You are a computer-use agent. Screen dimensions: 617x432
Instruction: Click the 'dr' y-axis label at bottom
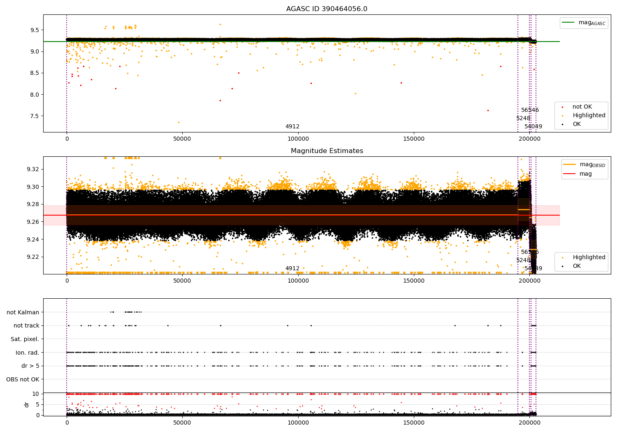pos(27,404)
